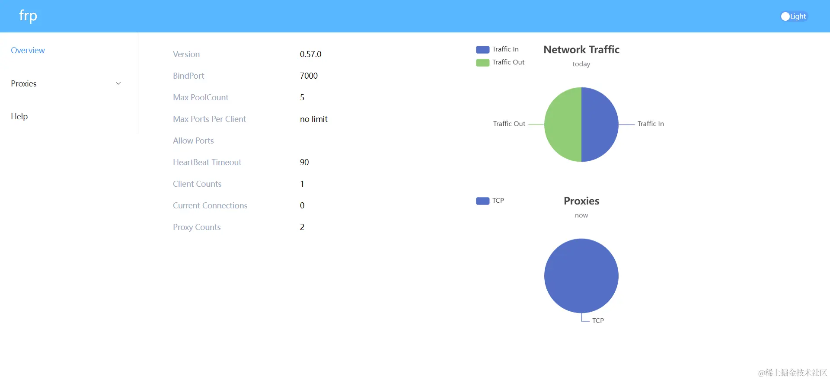The width and height of the screenshot is (830, 380).
Task: Click the TCP proxies pie circle
Action: tap(581, 276)
